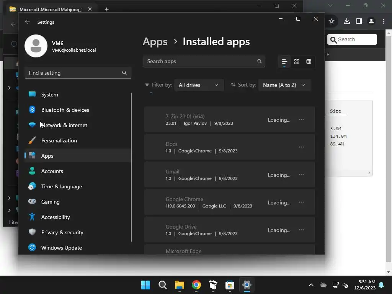Select the Apps sidebar icon
392x294 pixels.
[x=32, y=155]
